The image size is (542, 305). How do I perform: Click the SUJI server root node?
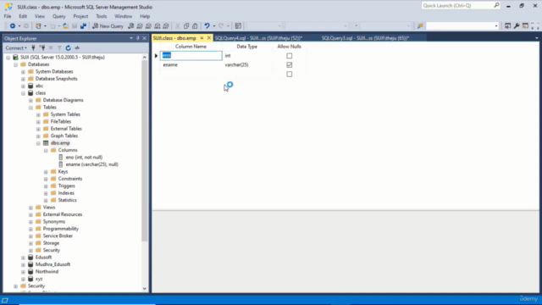coord(63,58)
